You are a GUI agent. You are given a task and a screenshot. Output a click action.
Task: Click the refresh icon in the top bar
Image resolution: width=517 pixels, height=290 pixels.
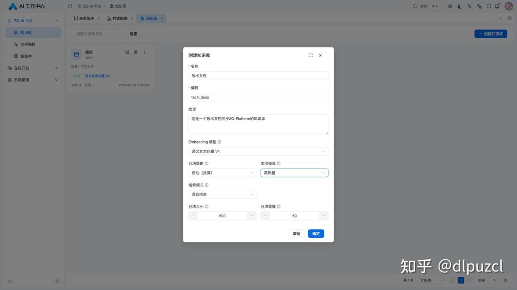pyautogui.click(x=70, y=6)
